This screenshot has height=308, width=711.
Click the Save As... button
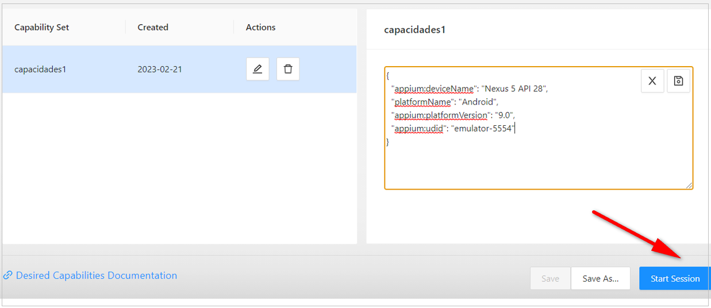pos(600,278)
